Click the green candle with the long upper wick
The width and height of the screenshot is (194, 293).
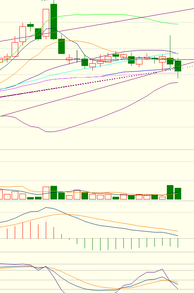pyautogui.click(x=170, y=61)
